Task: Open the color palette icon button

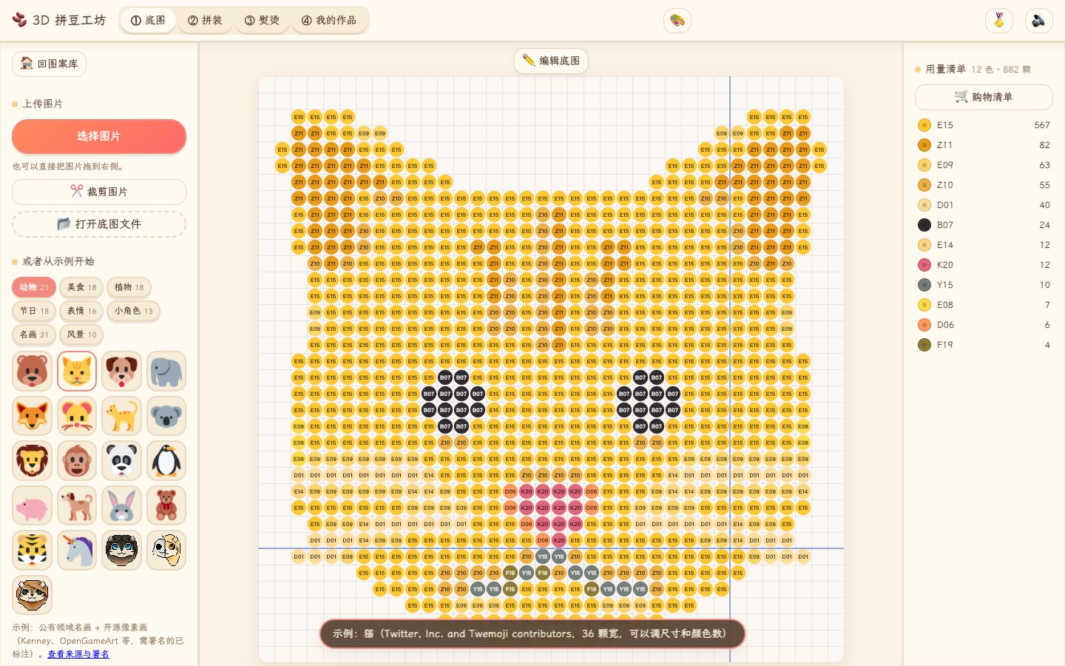Action: pyautogui.click(x=677, y=21)
